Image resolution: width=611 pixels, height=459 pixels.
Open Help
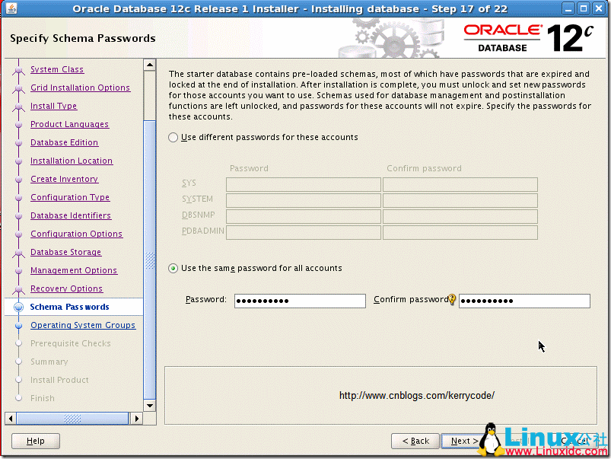(x=35, y=441)
